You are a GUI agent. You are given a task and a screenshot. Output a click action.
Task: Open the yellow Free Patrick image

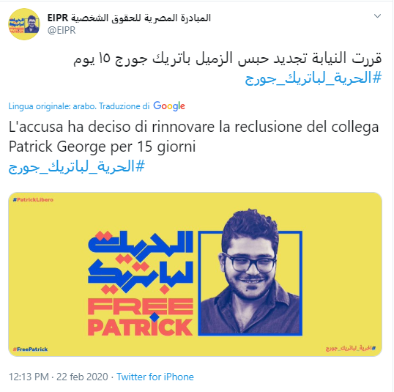[x=196, y=274]
